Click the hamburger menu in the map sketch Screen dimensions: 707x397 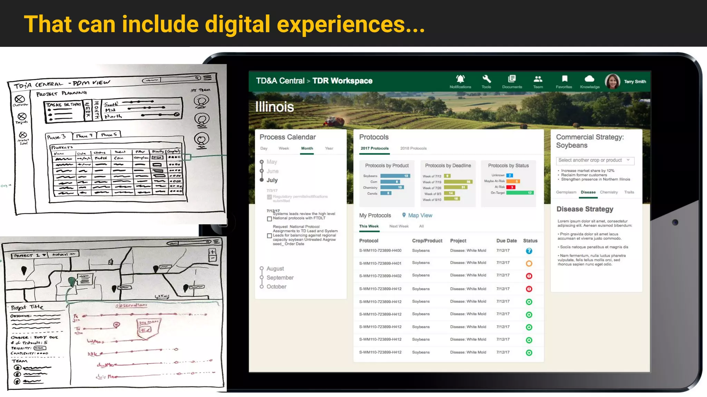(x=217, y=242)
